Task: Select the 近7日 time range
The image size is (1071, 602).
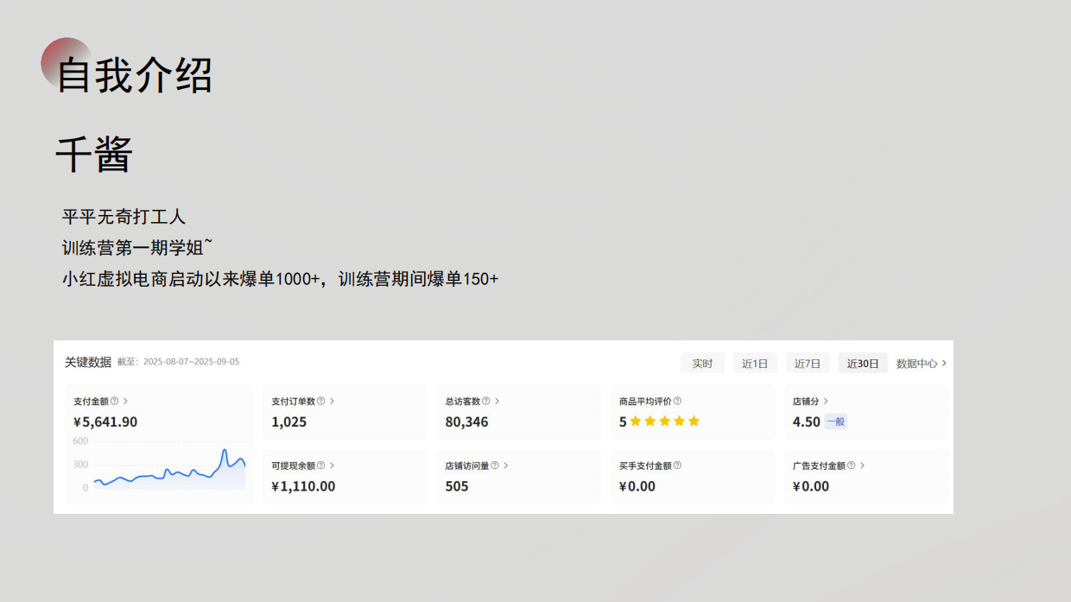Action: coord(808,364)
